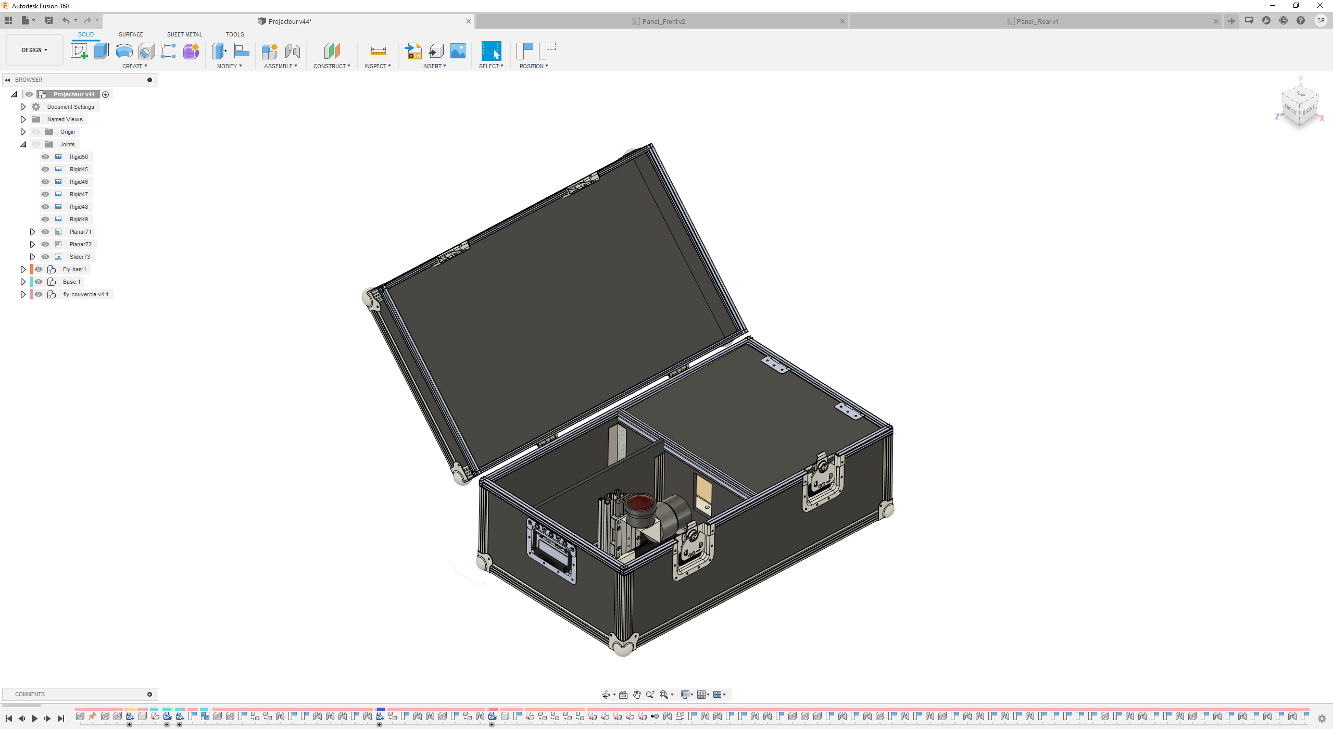Open the Display Settings dropdown
The width and height of the screenshot is (1333, 729).
[687, 695]
